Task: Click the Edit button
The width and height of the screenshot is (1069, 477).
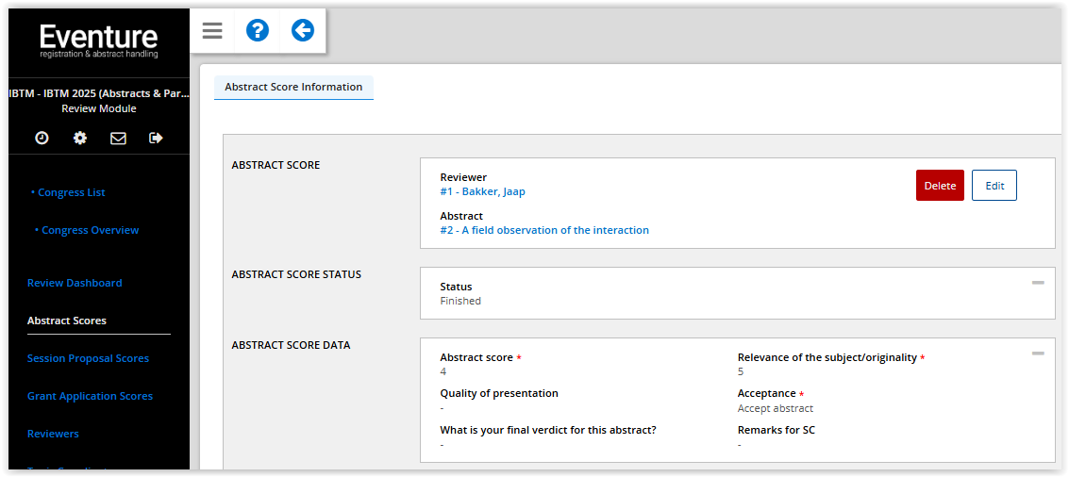Action: click(994, 186)
